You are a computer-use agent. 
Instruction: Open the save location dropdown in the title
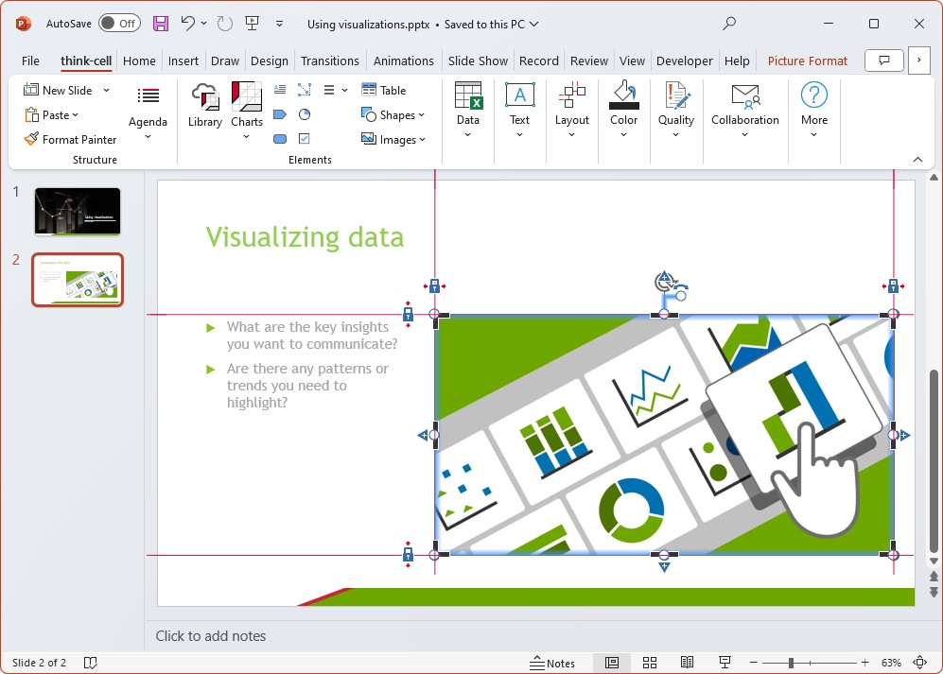click(534, 24)
